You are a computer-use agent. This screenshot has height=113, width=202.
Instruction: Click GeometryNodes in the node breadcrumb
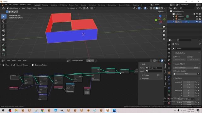(22, 65)
